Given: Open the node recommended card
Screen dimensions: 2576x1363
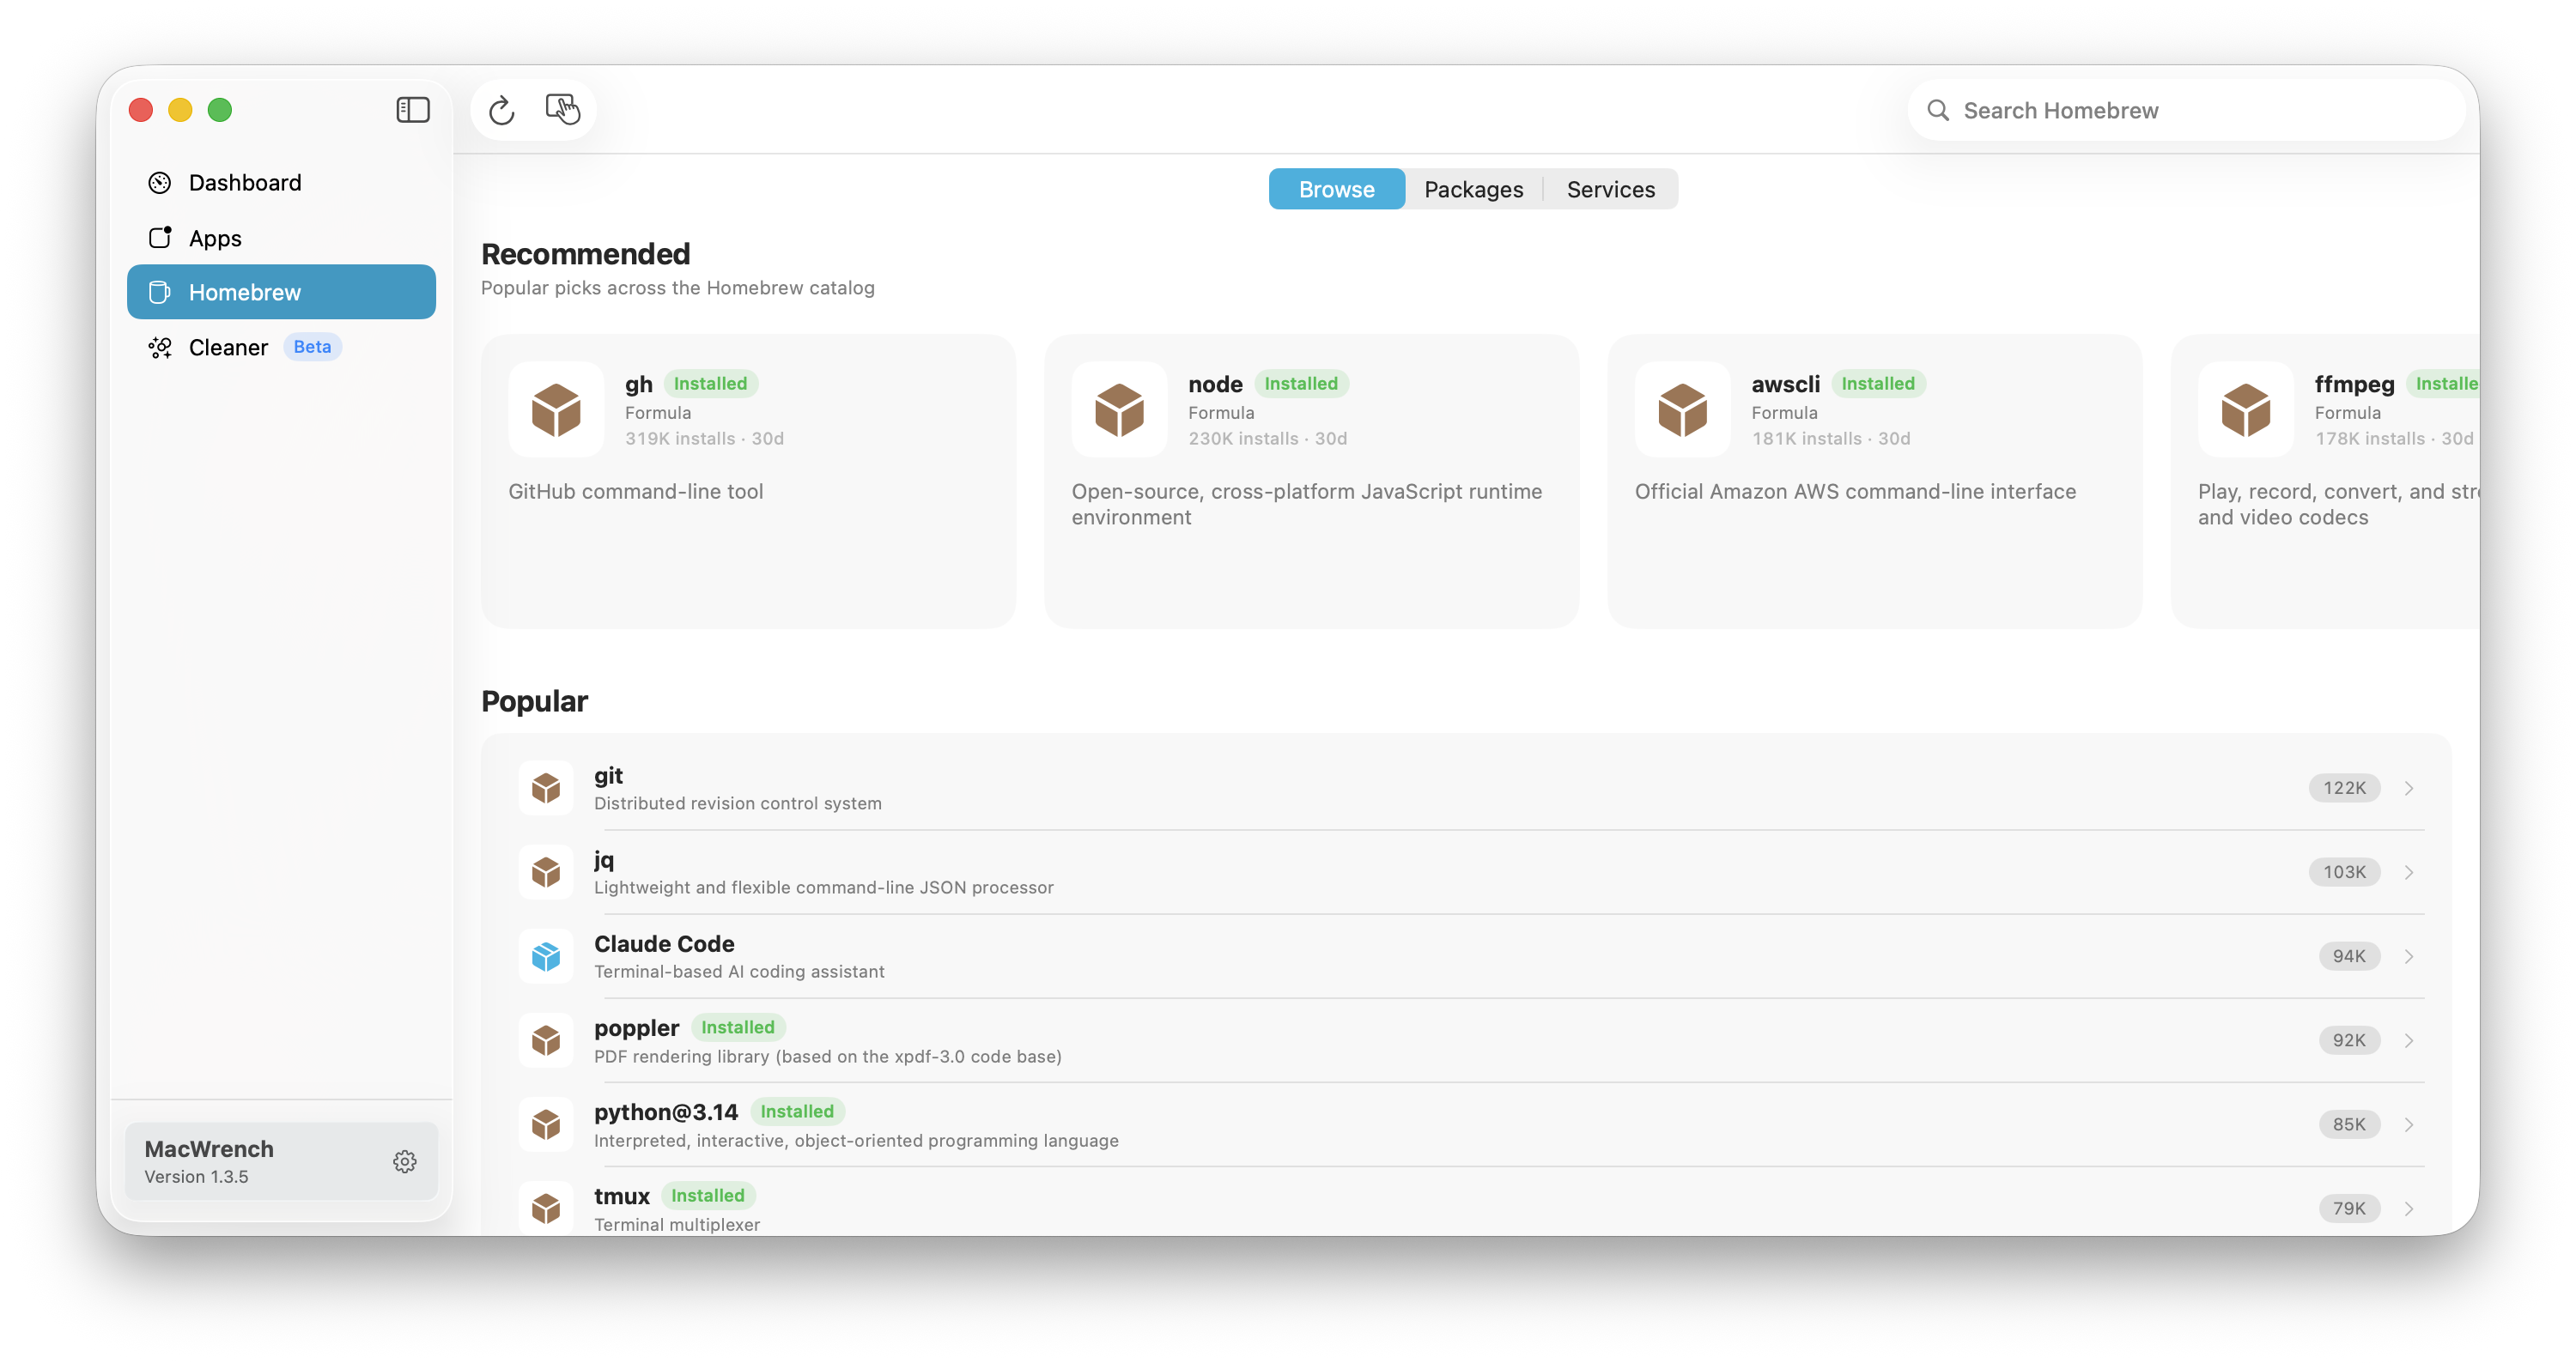Looking at the screenshot, I should point(1311,482).
